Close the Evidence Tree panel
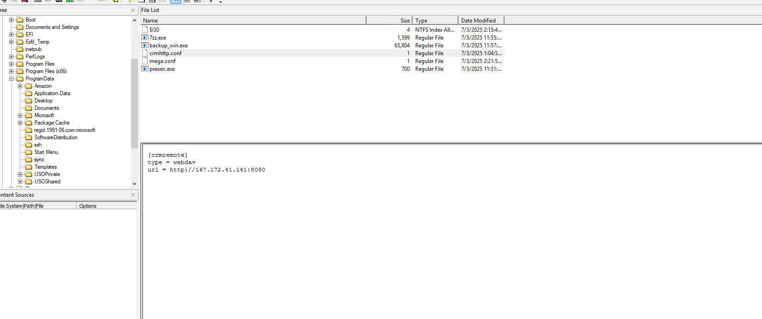Screen dimensions: 762x319 (133, 10)
